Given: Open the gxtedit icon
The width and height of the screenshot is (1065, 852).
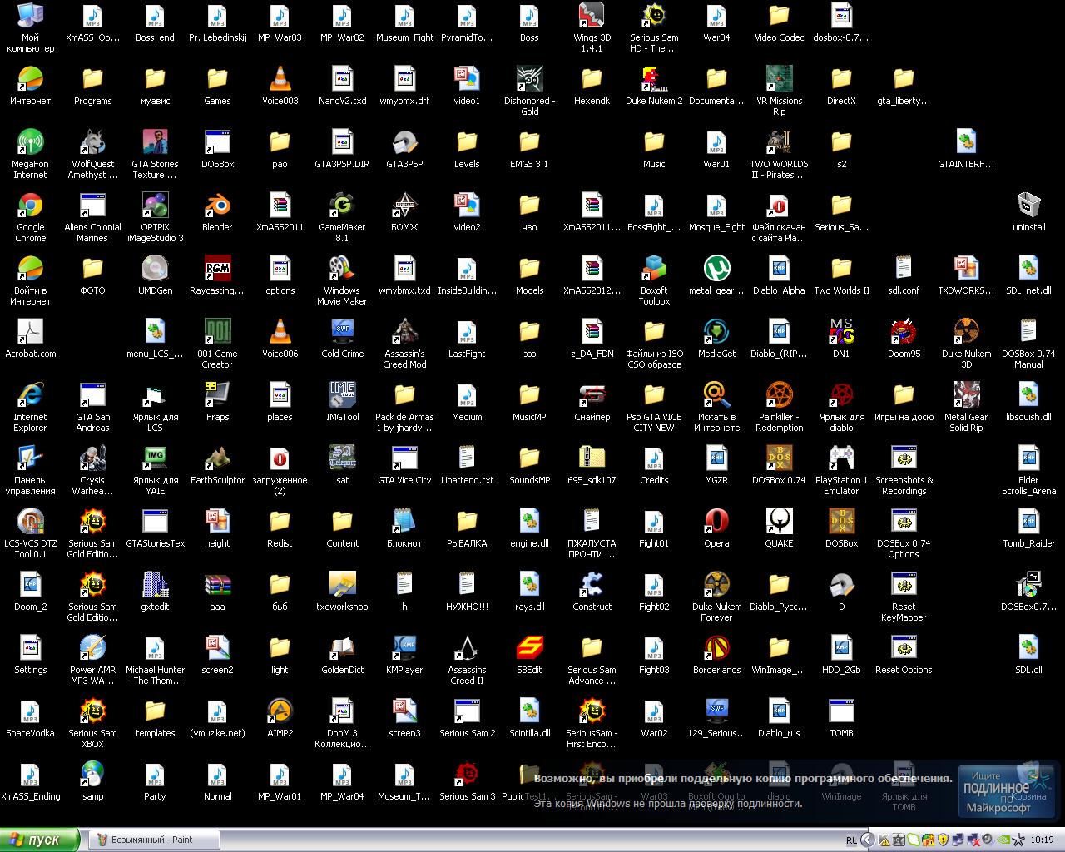Looking at the screenshot, I should (x=155, y=584).
